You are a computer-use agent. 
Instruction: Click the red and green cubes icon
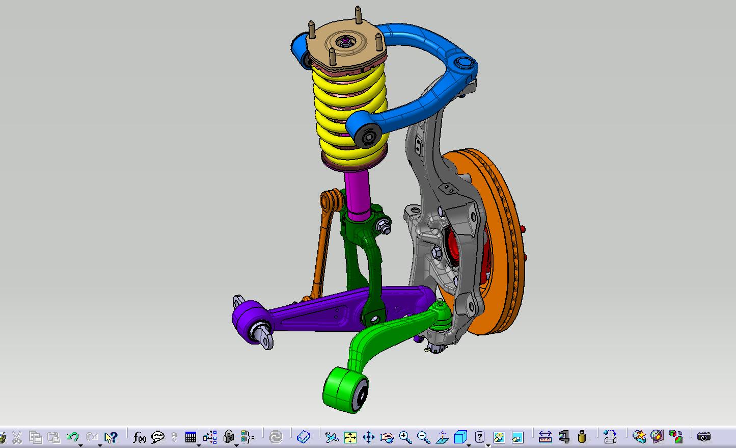tap(676, 437)
